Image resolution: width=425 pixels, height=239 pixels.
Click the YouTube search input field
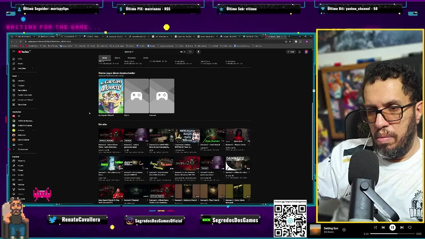[151, 52]
